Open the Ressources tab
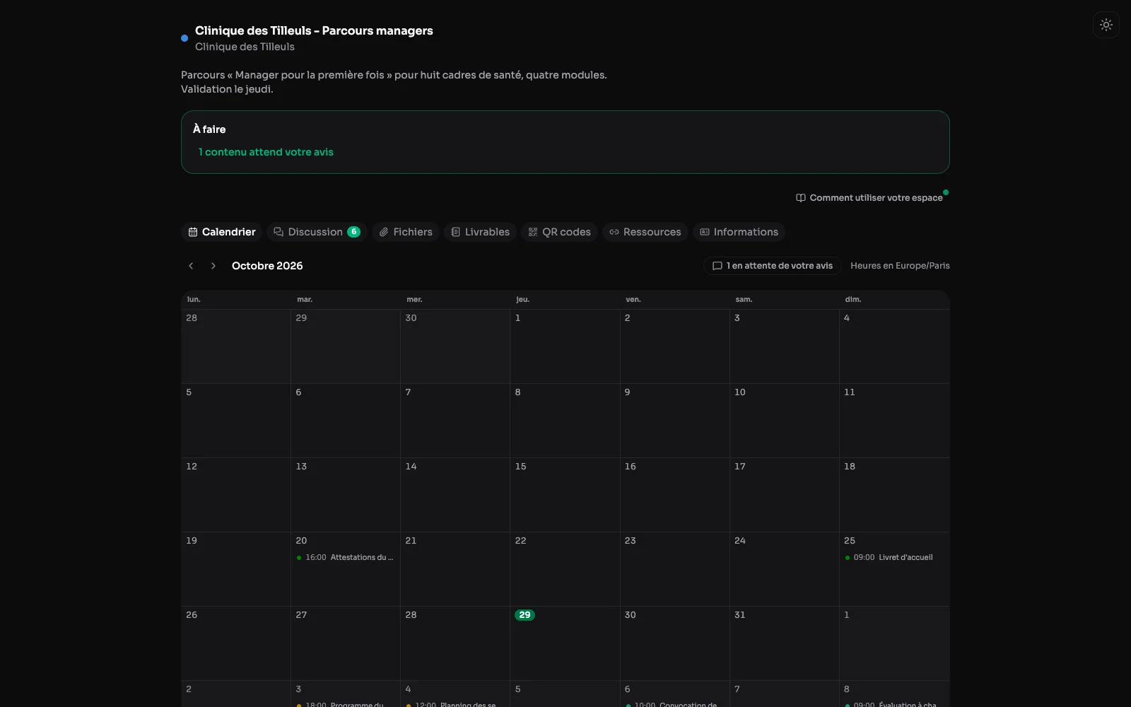Screen dimensions: 1131x707 645,232
